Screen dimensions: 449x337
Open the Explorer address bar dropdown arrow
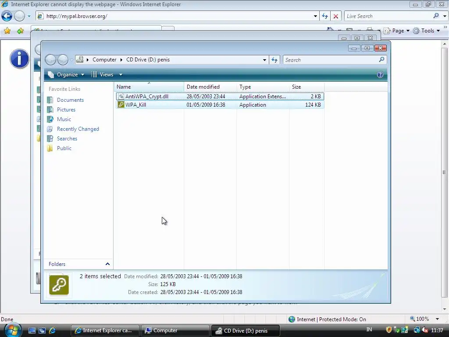pyautogui.click(x=264, y=60)
